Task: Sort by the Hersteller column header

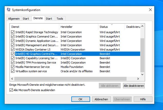Action: (x=79, y=27)
